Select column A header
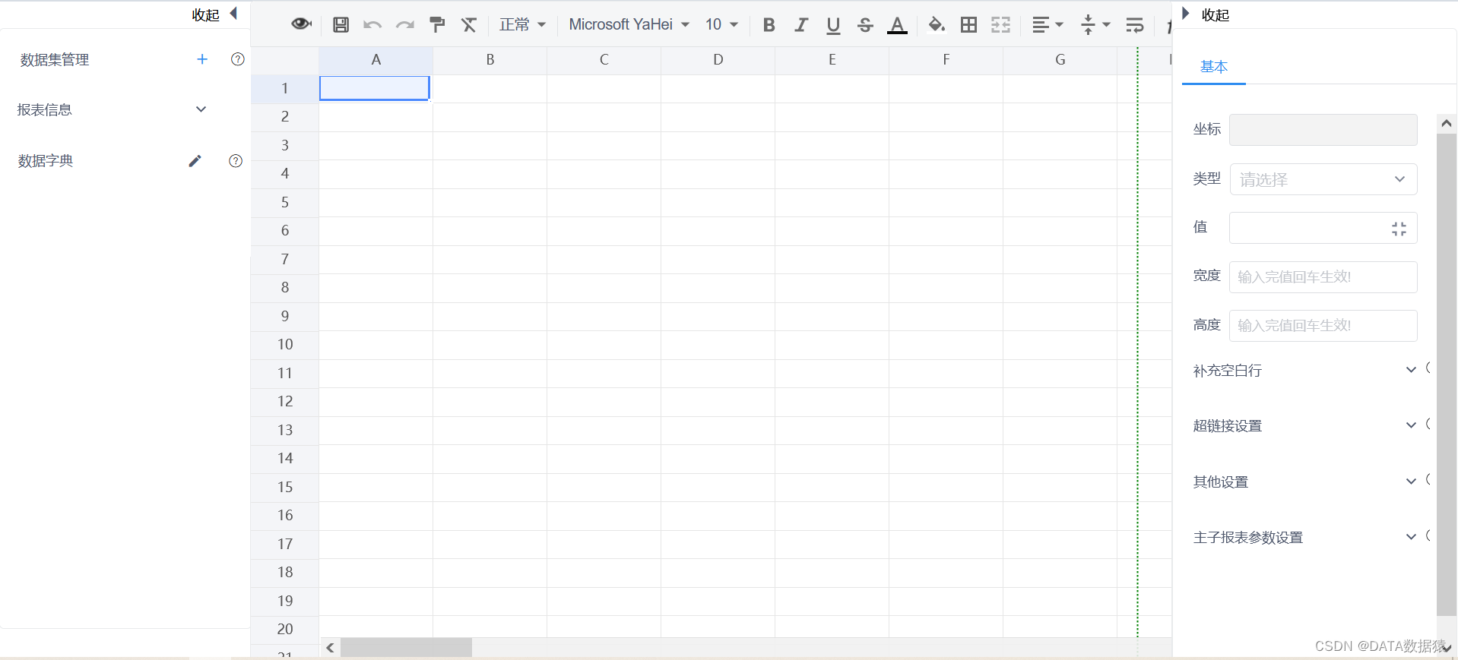The height and width of the screenshot is (660, 1458). (x=376, y=60)
